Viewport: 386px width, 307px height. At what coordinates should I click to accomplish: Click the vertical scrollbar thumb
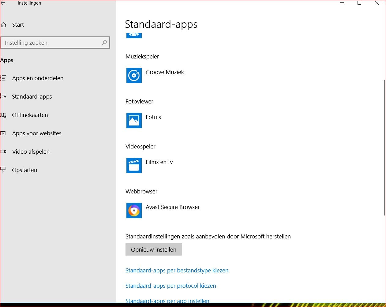click(384, 148)
